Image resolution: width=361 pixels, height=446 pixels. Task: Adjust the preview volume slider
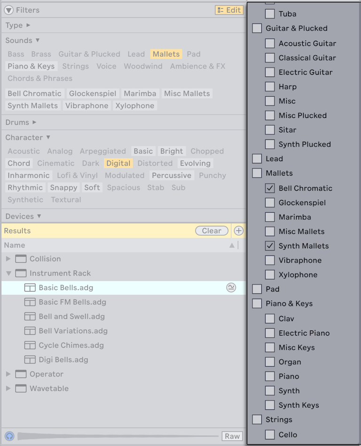[x=118, y=436]
